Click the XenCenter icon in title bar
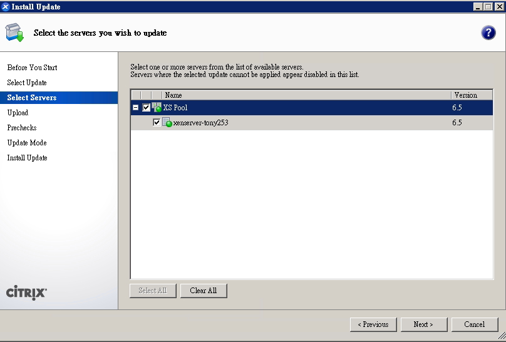 tap(6, 7)
